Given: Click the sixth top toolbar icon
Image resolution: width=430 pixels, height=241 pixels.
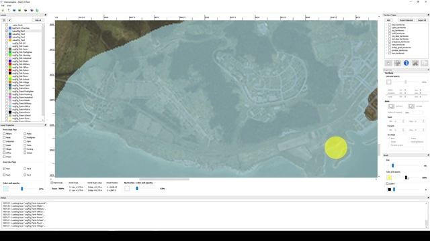Looking at the screenshot, I should click(x=32, y=10).
